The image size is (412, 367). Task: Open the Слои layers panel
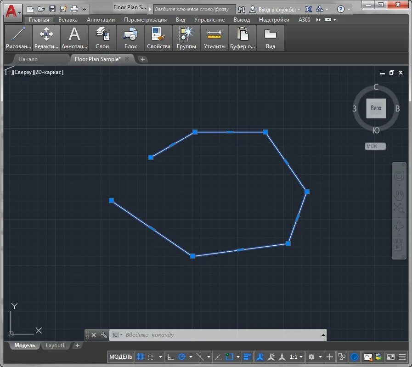point(102,38)
